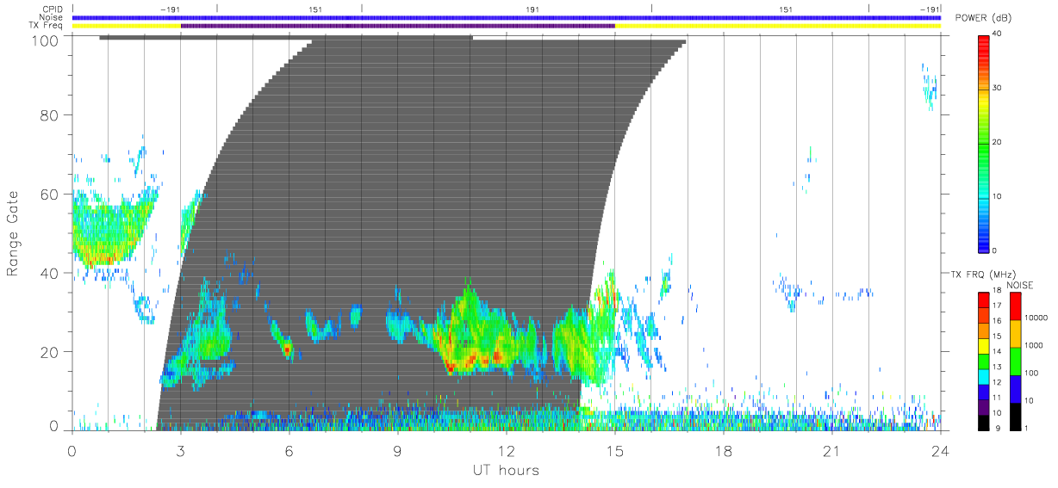Click the '11' label on TX FRQ legend
The image size is (1058, 488).
pos(997,397)
